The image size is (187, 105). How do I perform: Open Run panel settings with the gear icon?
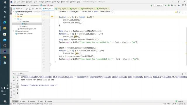[182, 74]
